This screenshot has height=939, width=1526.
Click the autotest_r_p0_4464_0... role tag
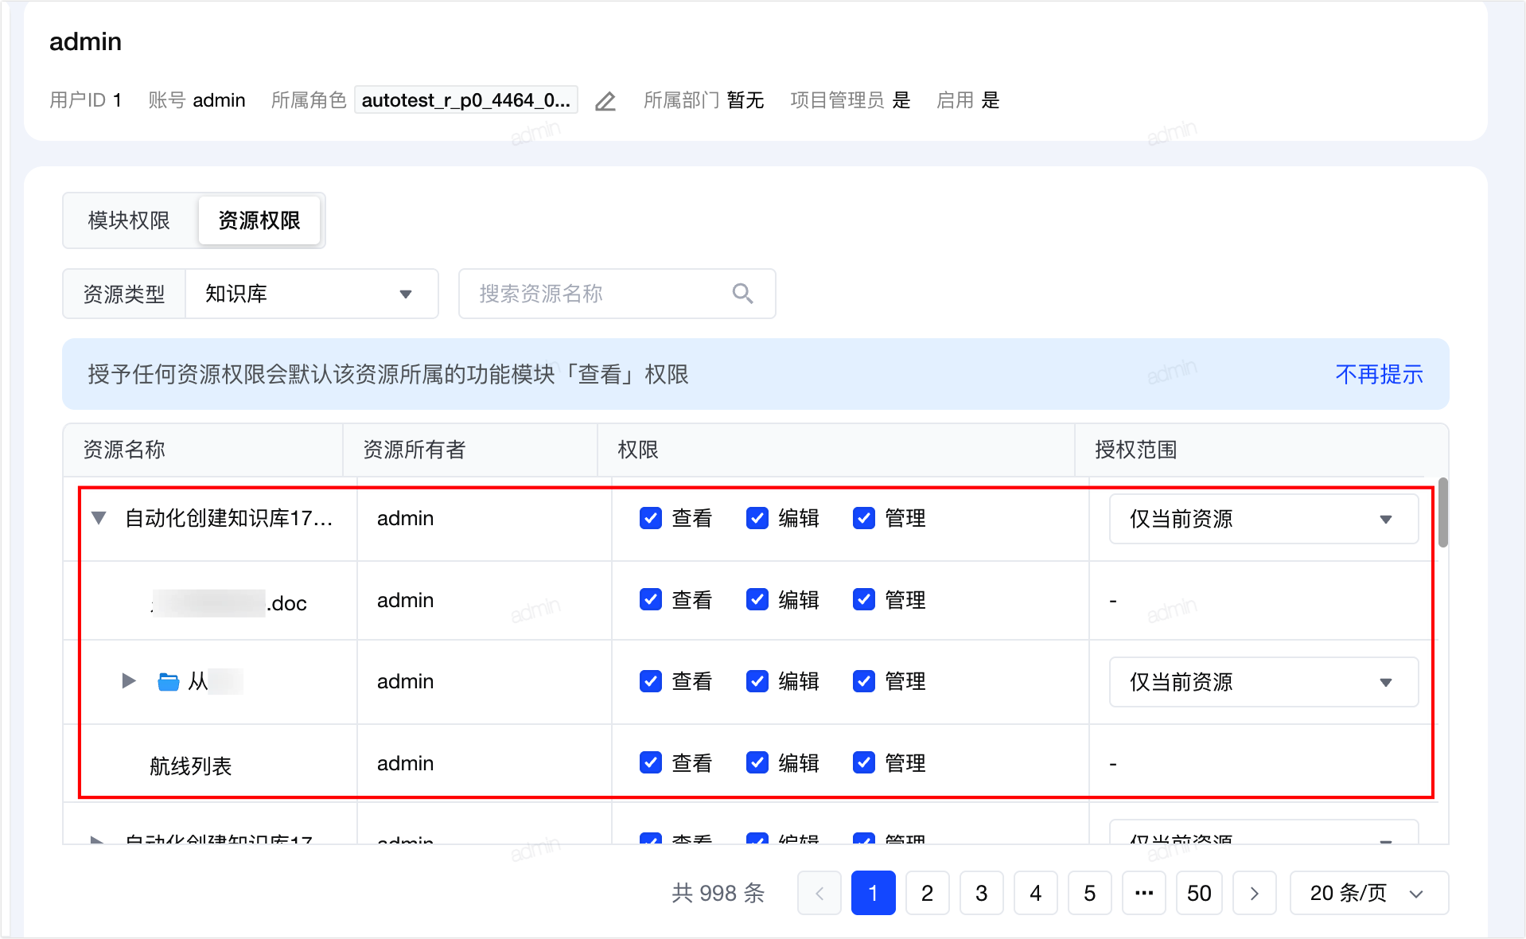coord(466,100)
